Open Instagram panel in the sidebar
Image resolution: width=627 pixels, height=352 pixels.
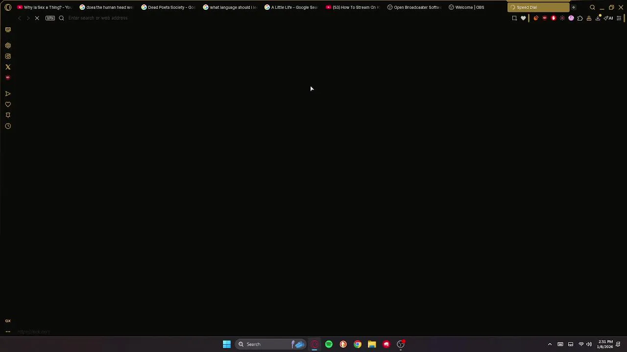pyautogui.click(x=8, y=56)
